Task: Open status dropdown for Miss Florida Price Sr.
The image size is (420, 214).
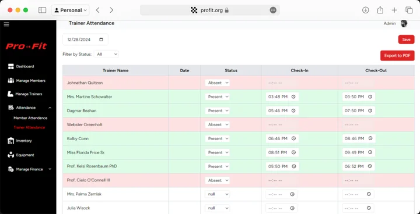Action: point(218,152)
